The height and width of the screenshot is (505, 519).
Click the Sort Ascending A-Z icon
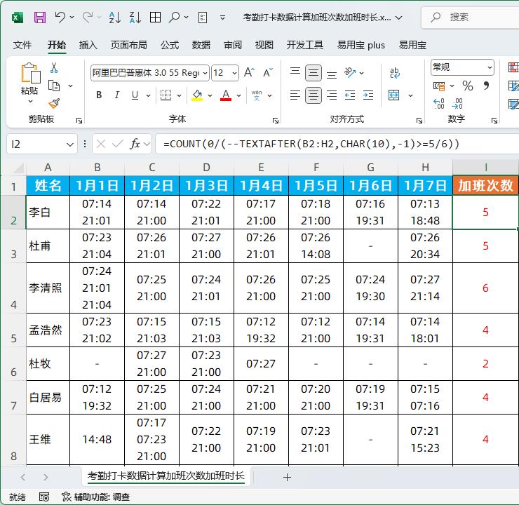click(115, 18)
